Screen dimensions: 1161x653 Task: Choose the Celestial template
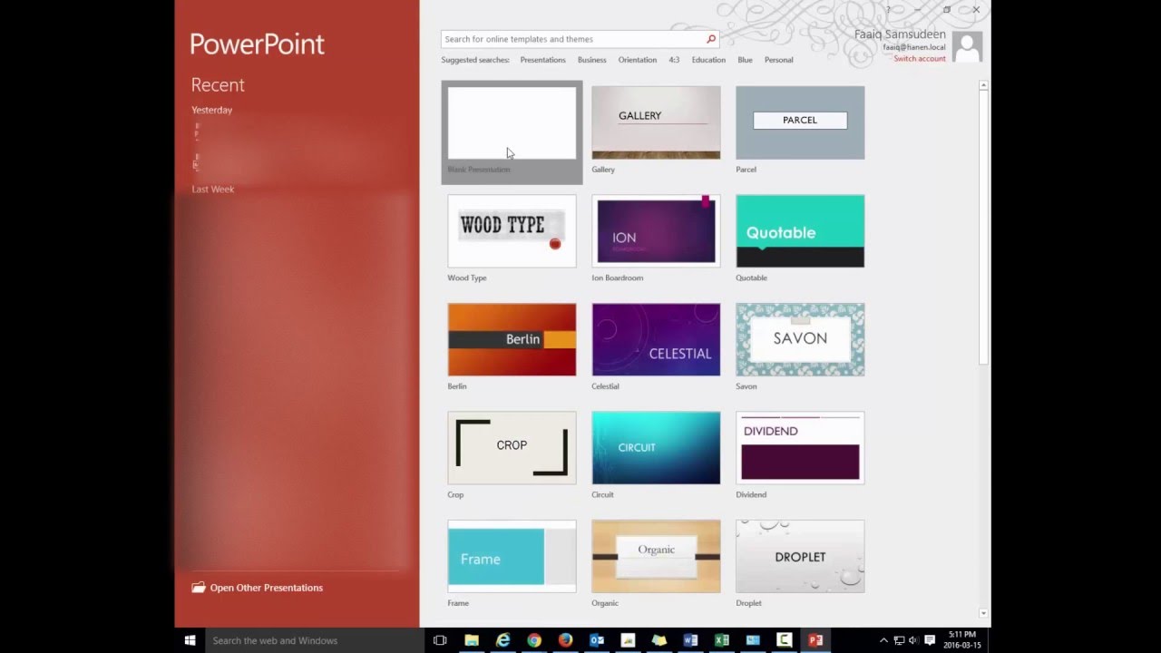(656, 339)
